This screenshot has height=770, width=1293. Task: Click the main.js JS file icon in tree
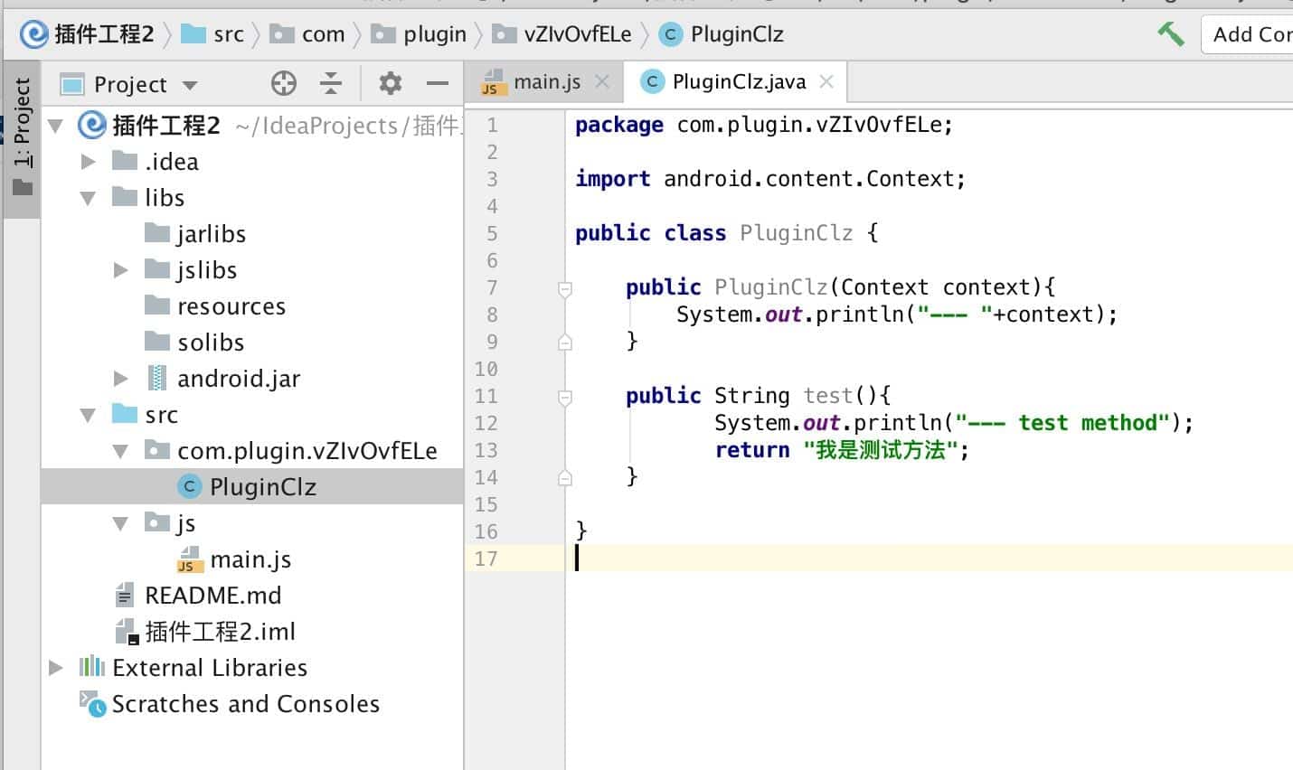point(188,560)
